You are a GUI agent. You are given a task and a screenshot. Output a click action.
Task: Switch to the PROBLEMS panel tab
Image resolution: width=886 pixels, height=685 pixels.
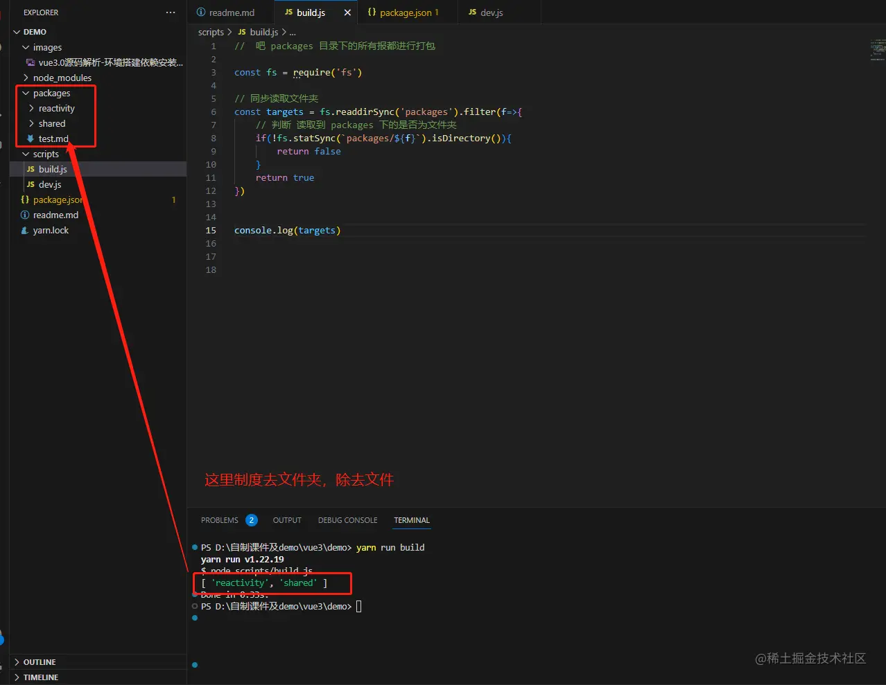click(x=219, y=520)
